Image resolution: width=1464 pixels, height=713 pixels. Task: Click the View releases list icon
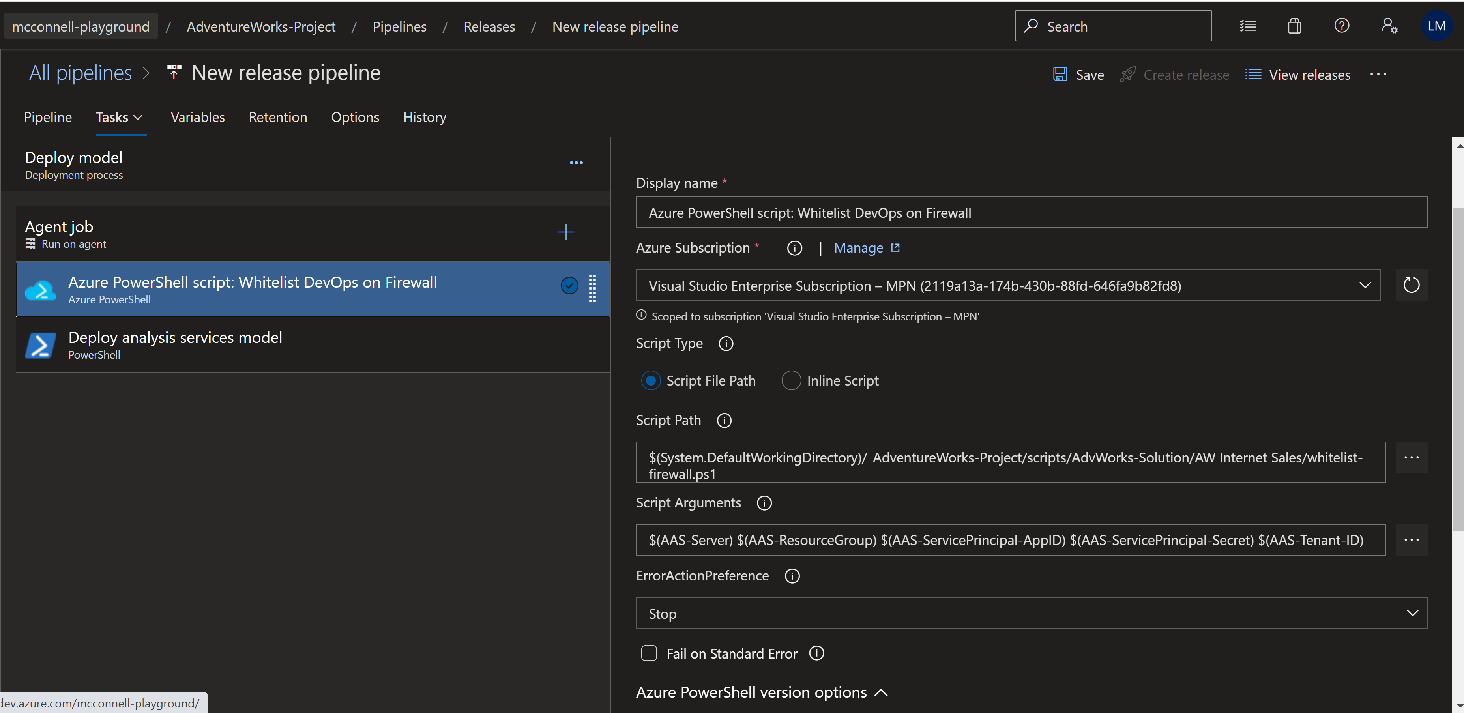click(x=1252, y=75)
